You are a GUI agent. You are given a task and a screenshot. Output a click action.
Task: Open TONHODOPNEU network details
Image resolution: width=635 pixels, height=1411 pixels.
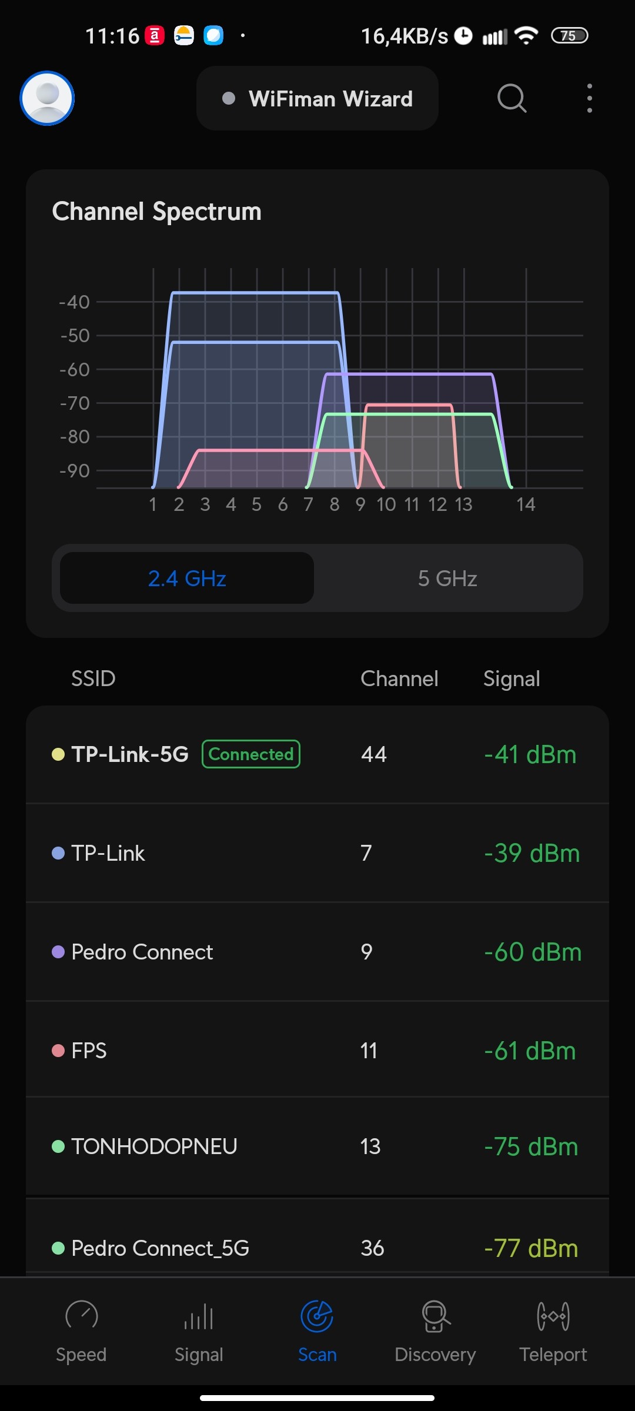pos(317,1146)
